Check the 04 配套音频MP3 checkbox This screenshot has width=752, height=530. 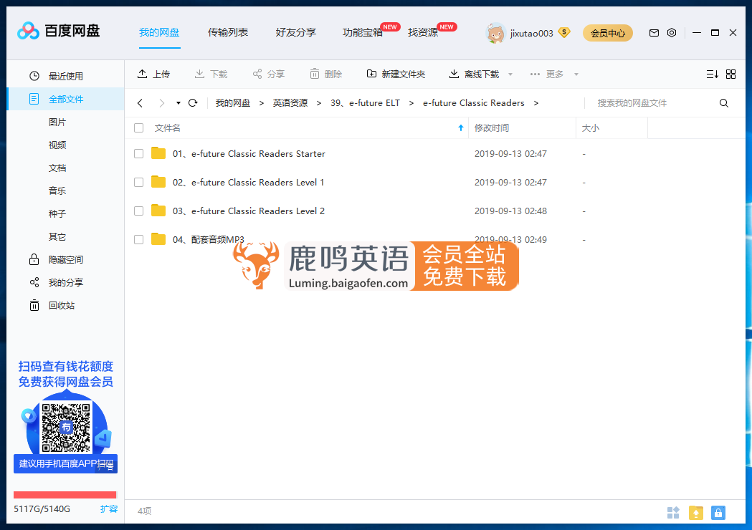(x=138, y=240)
